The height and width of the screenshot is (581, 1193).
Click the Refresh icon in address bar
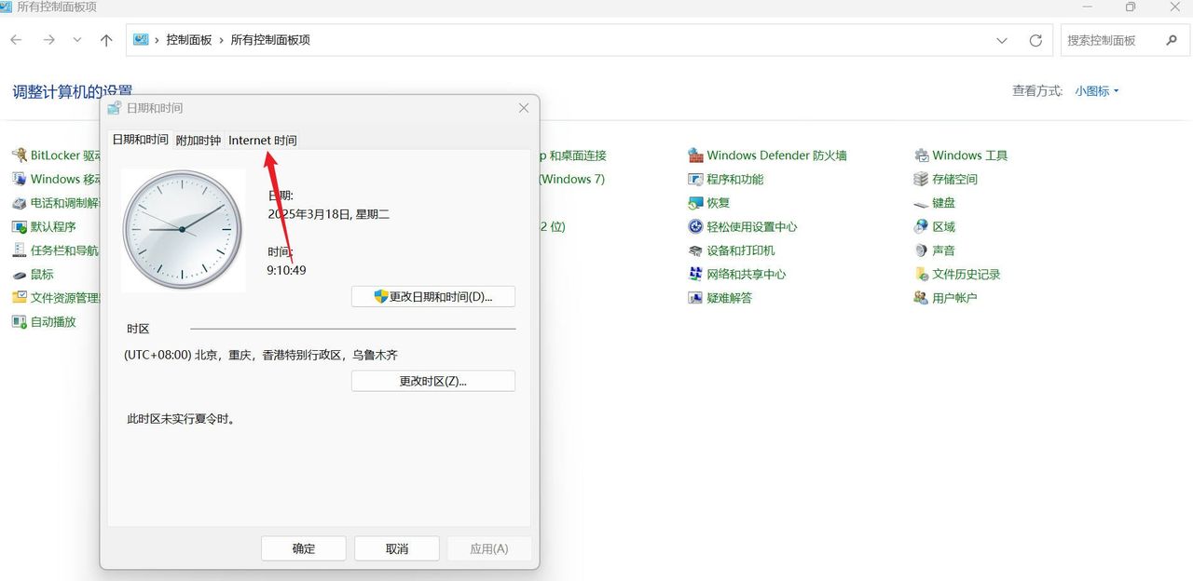click(1035, 40)
